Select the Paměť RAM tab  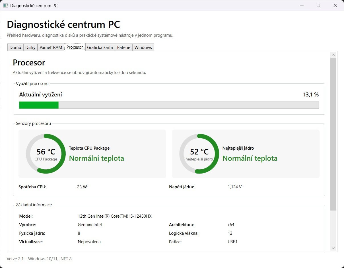(x=51, y=48)
